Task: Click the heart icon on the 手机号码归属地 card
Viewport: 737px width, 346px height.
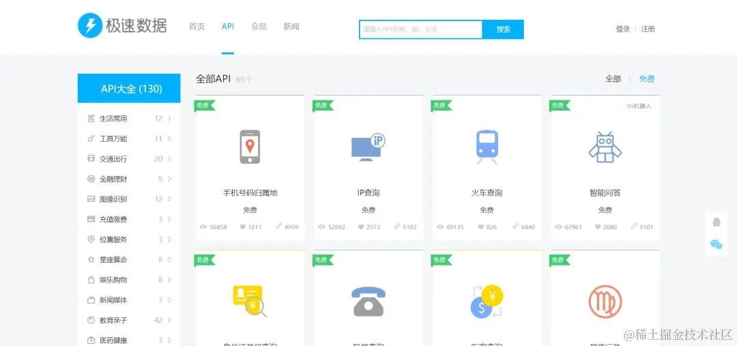Action: [242, 227]
